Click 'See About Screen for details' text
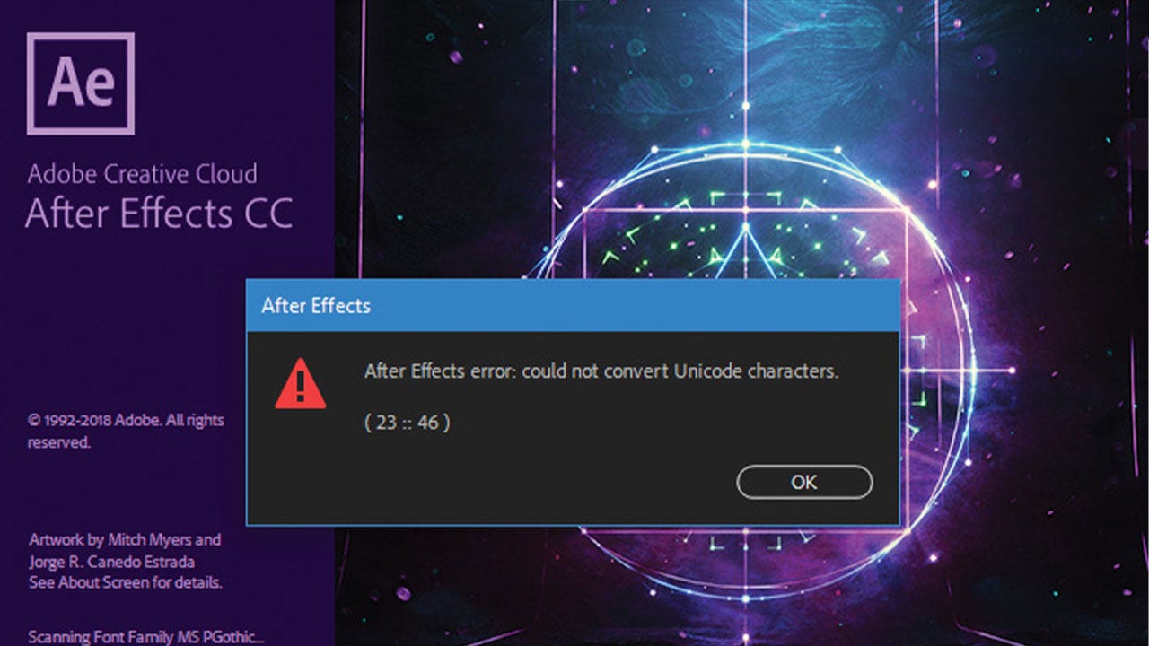The width and height of the screenshot is (1149, 646). pos(126,582)
